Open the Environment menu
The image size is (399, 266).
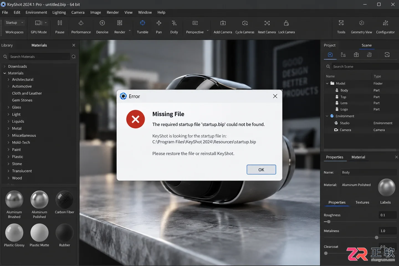tap(36, 12)
